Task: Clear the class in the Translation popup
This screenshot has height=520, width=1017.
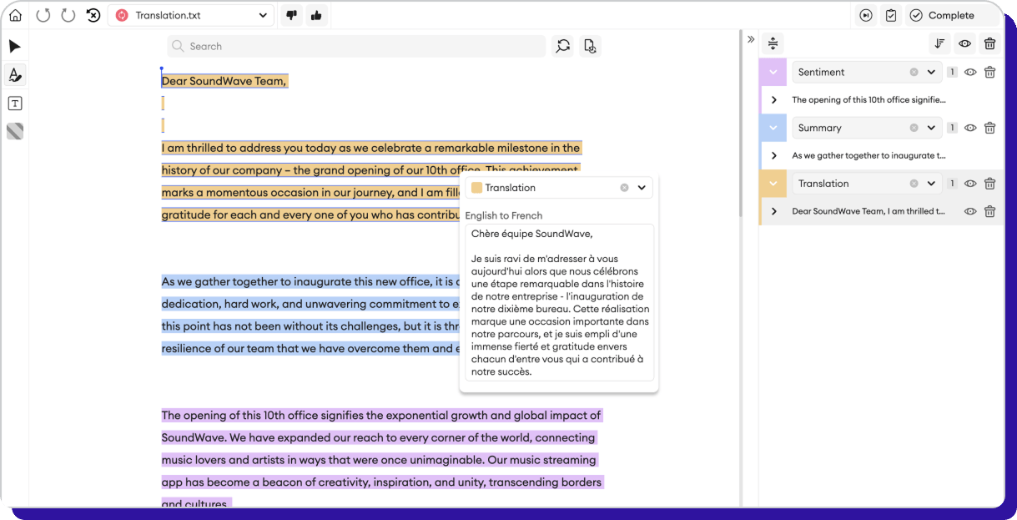Action: (624, 188)
